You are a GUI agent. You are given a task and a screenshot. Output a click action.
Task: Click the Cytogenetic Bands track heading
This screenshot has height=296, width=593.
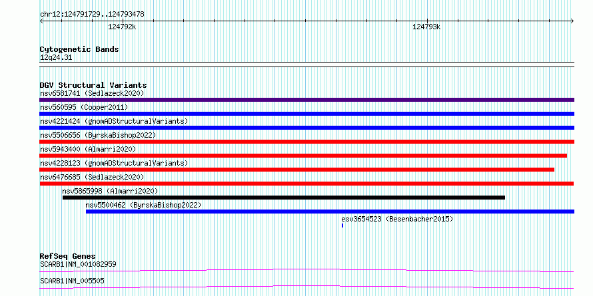click(x=79, y=49)
